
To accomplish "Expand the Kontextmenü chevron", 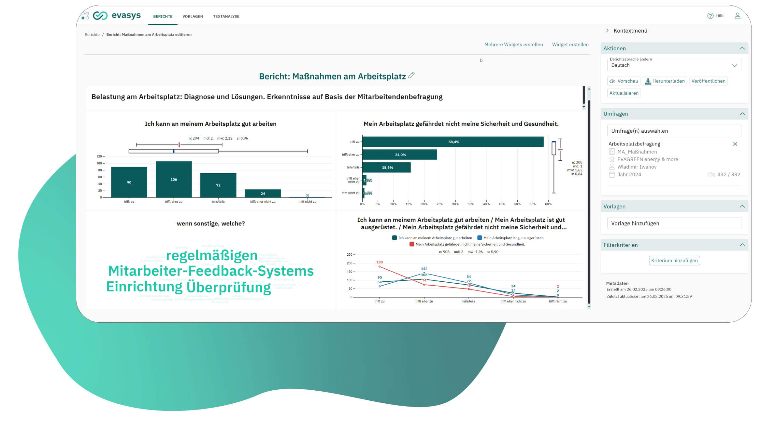I will 607,30.
